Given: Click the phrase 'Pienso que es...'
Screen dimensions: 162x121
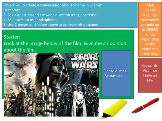Looking at the screenshot, I should [x=116, y=71].
